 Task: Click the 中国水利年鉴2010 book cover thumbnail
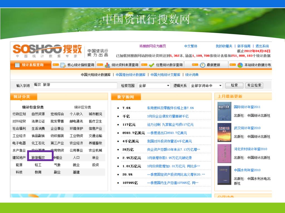click(x=224, y=175)
